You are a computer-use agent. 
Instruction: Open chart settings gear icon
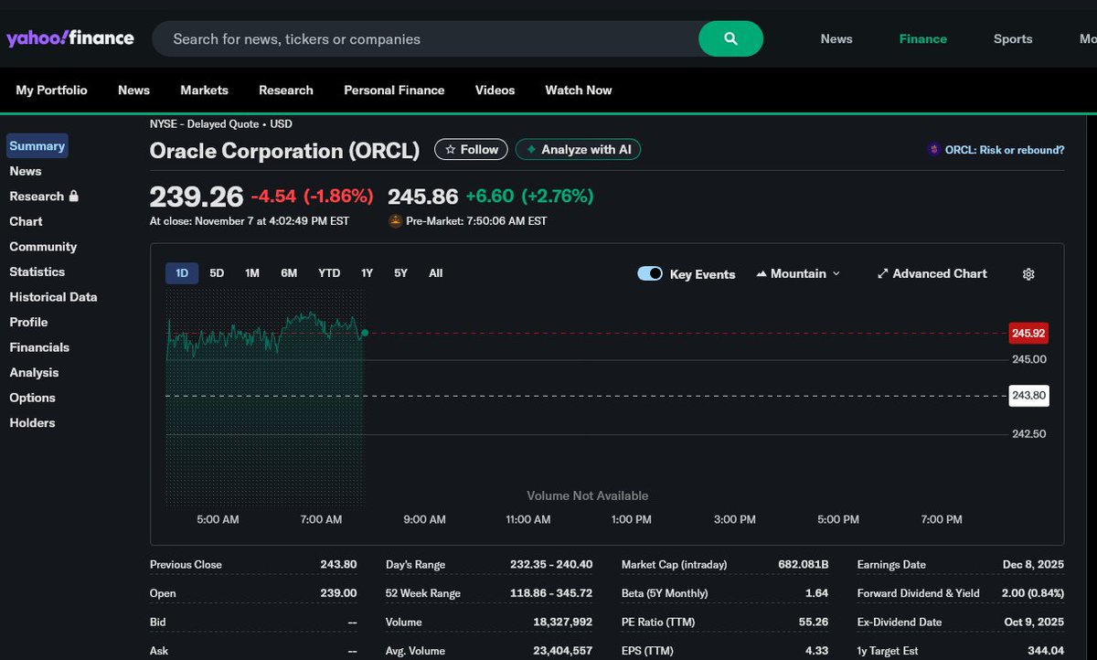(1028, 273)
